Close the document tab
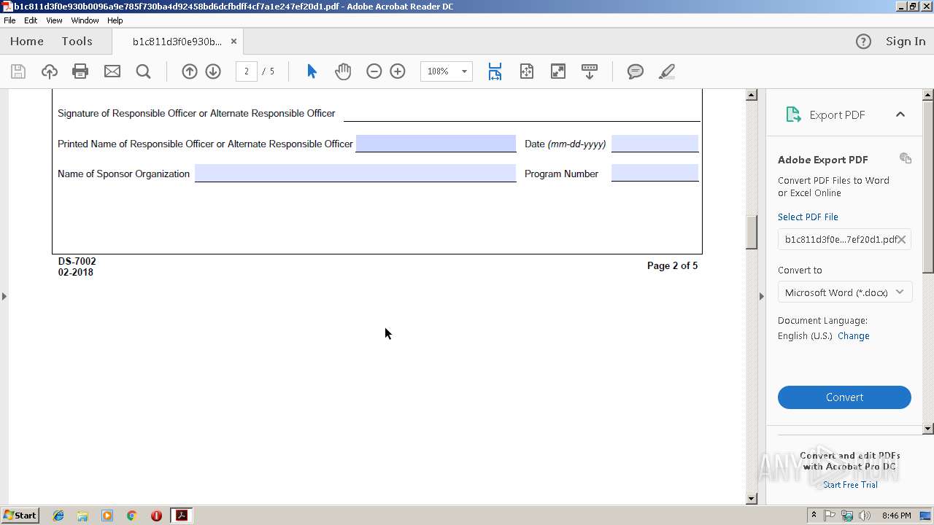Image resolution: width=934 pixels, height=525 pixels. (233, 42)
